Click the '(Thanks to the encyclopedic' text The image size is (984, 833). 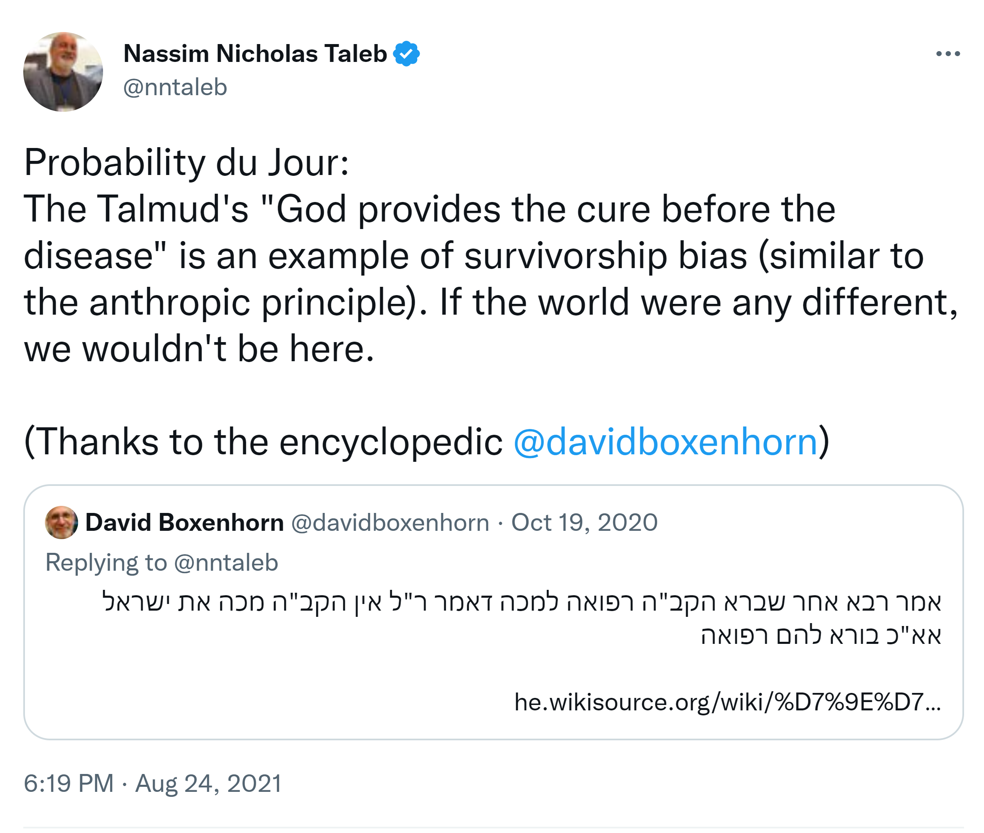(x=263, y=442)
